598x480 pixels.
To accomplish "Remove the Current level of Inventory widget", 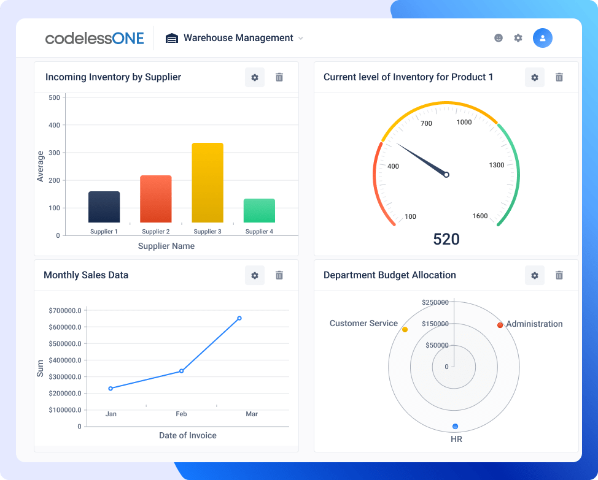I will click(x=559, y=77).
